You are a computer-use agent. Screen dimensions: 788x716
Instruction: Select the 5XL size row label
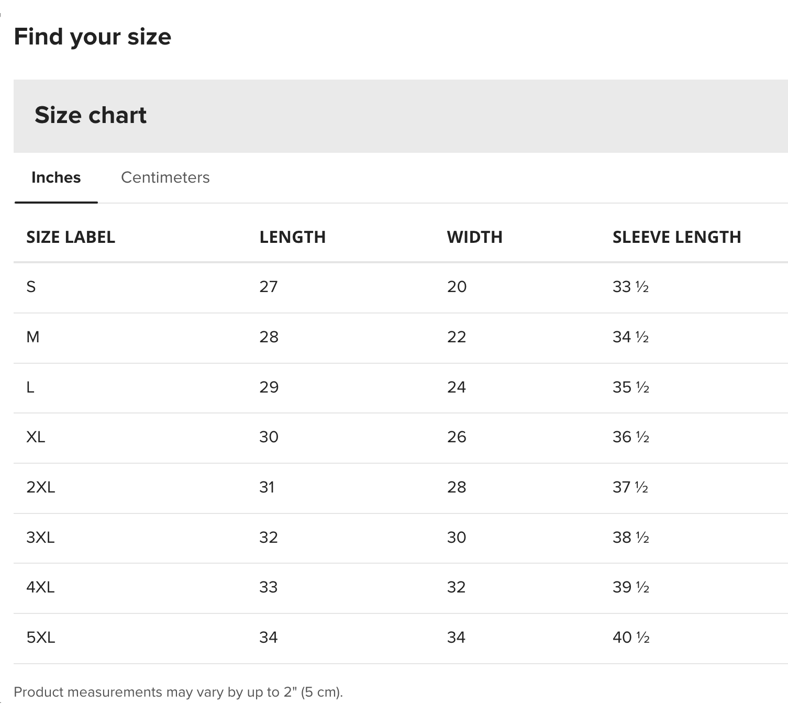[x=40, y=637]
